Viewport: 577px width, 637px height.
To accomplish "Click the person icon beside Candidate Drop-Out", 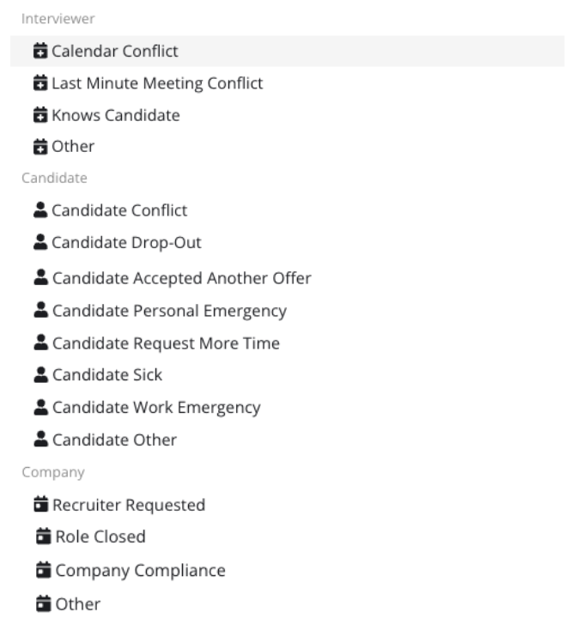I will click(x=40, y=242).
